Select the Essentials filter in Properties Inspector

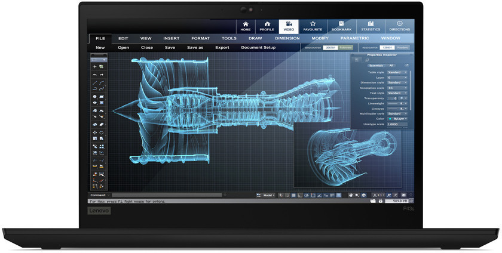(376, 66)
